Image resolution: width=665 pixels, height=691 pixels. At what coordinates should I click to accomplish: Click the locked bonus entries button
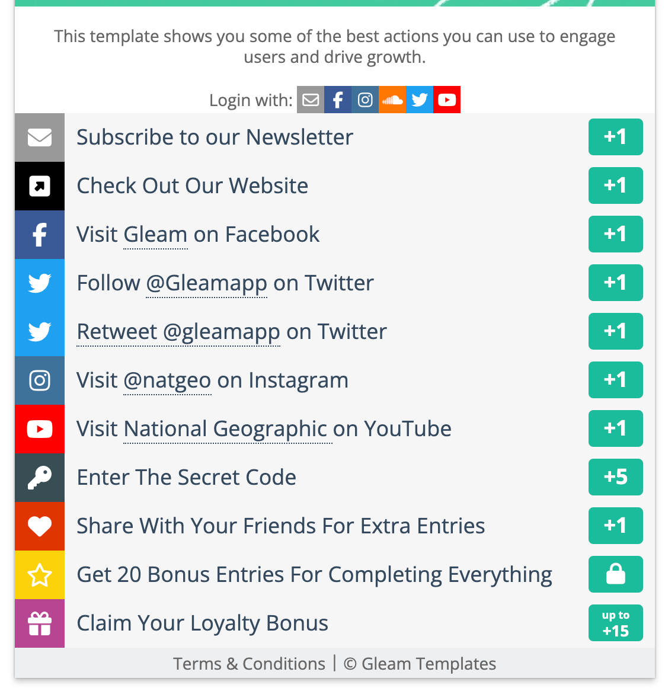[x=616, y=574]
